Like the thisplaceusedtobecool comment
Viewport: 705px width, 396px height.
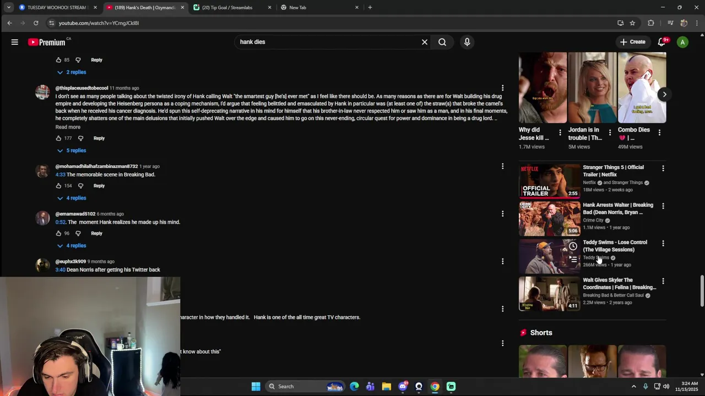[x=58, y=138]
